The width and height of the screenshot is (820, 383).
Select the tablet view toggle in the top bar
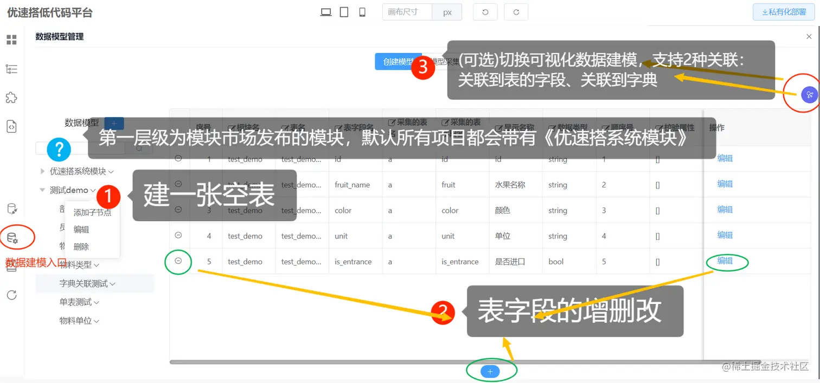(344, 11)
